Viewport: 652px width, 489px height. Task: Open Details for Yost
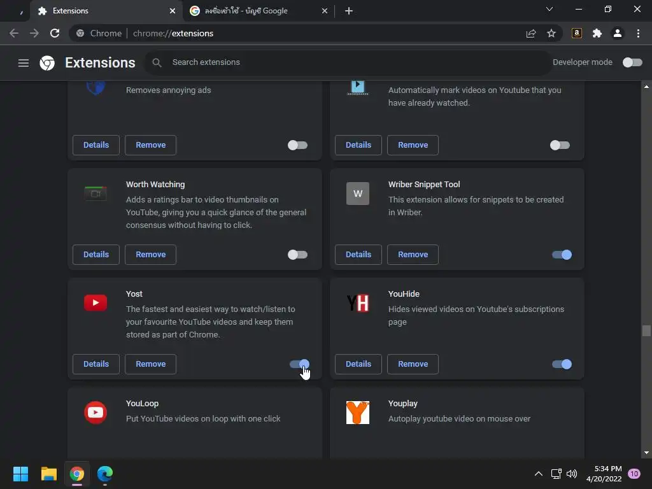(x=96, y=364)
